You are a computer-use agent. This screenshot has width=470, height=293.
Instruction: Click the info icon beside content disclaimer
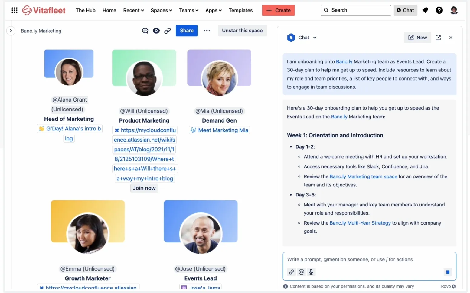[x=286, y=286]
